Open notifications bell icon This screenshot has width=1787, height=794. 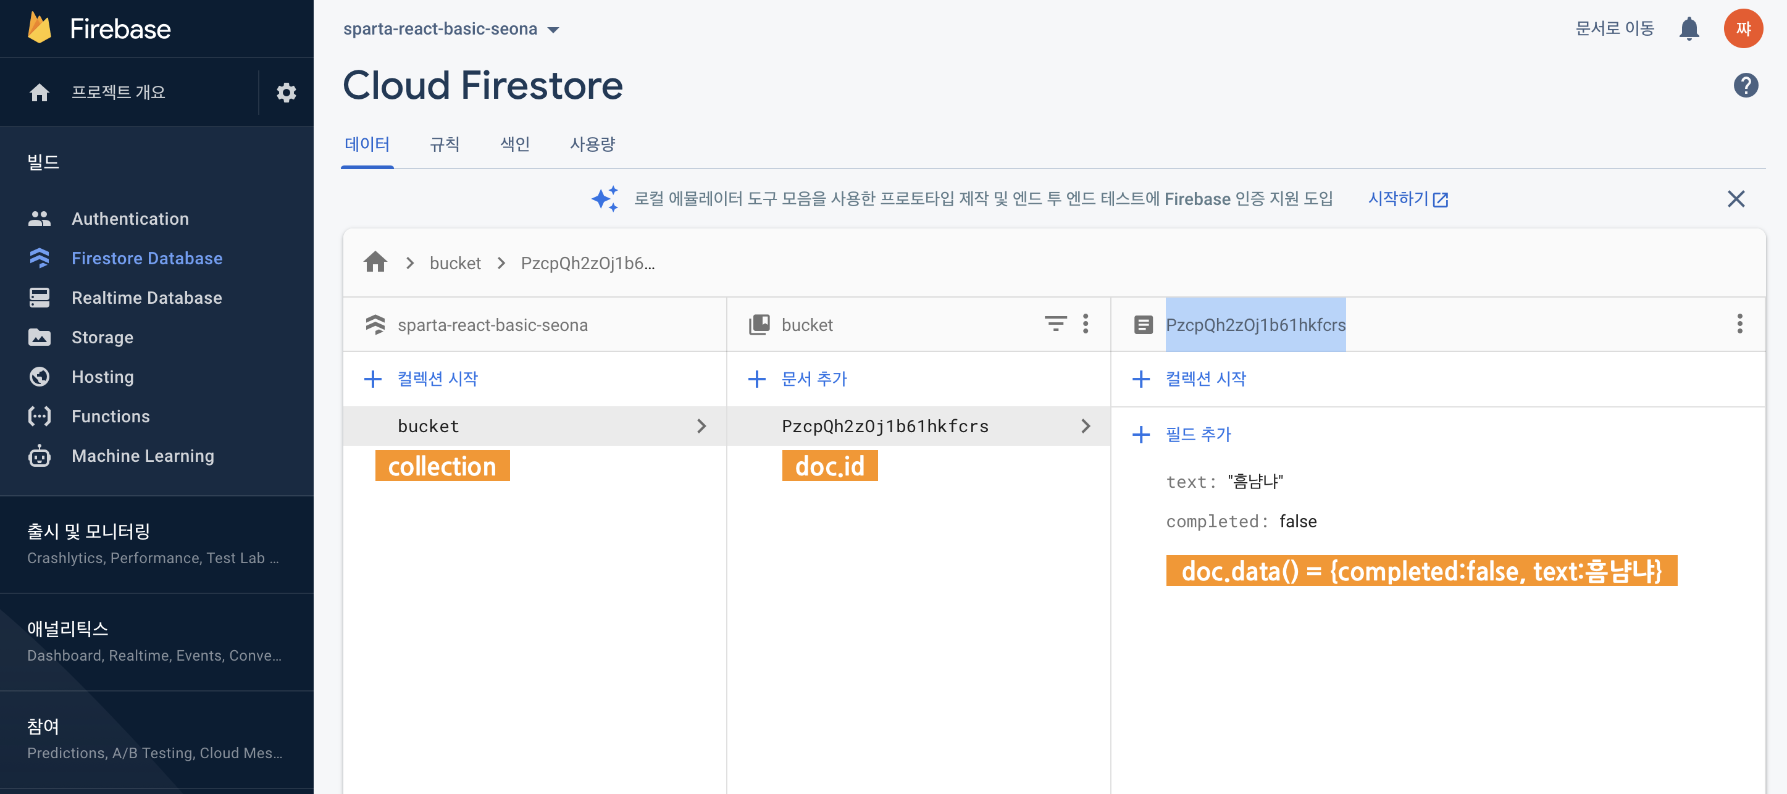click(1688, 28)
